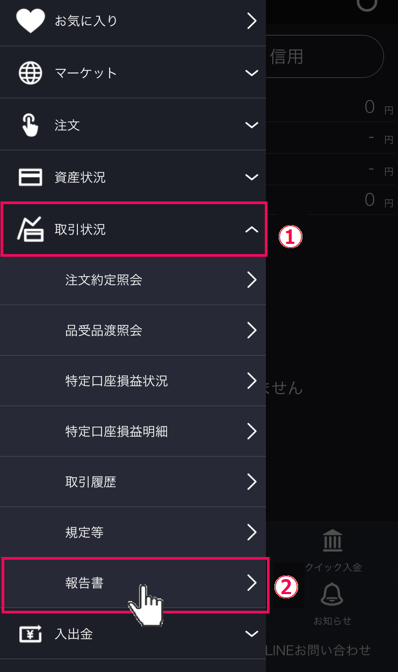Click the globe Market icon

click(31, 73)
